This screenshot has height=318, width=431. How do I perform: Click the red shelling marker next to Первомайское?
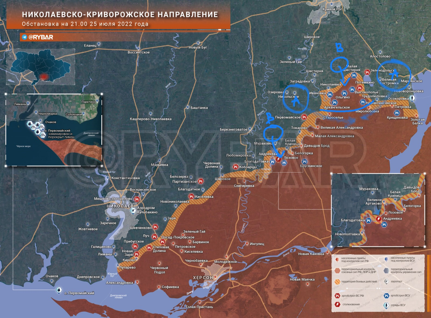[x=304, y=117]
